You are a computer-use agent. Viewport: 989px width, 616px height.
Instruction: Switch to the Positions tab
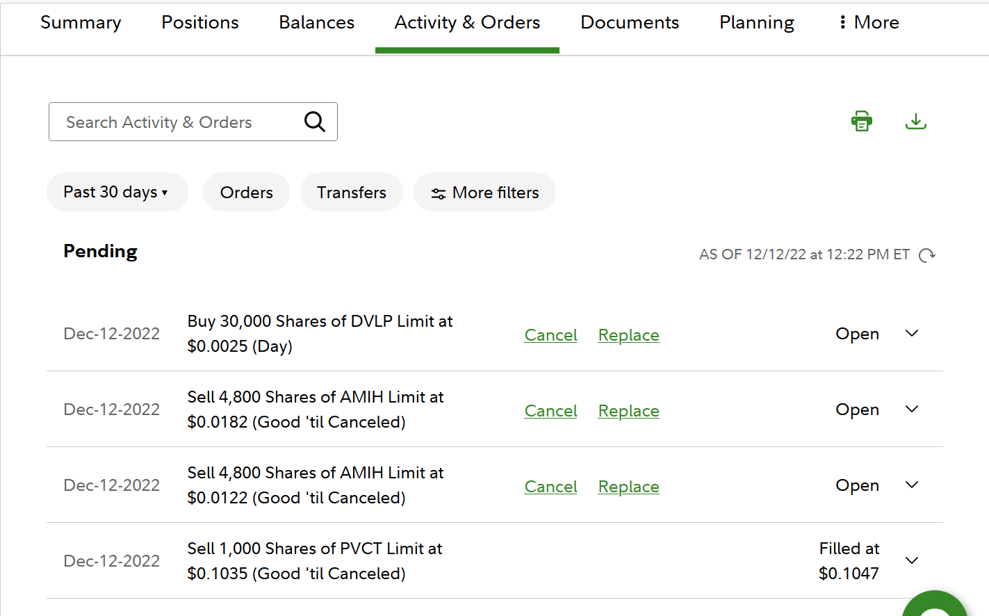(200, 22)
